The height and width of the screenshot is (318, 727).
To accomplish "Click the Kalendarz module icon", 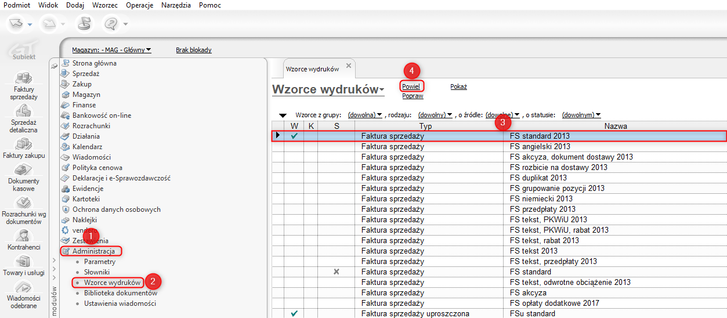I will coord(65,147).
